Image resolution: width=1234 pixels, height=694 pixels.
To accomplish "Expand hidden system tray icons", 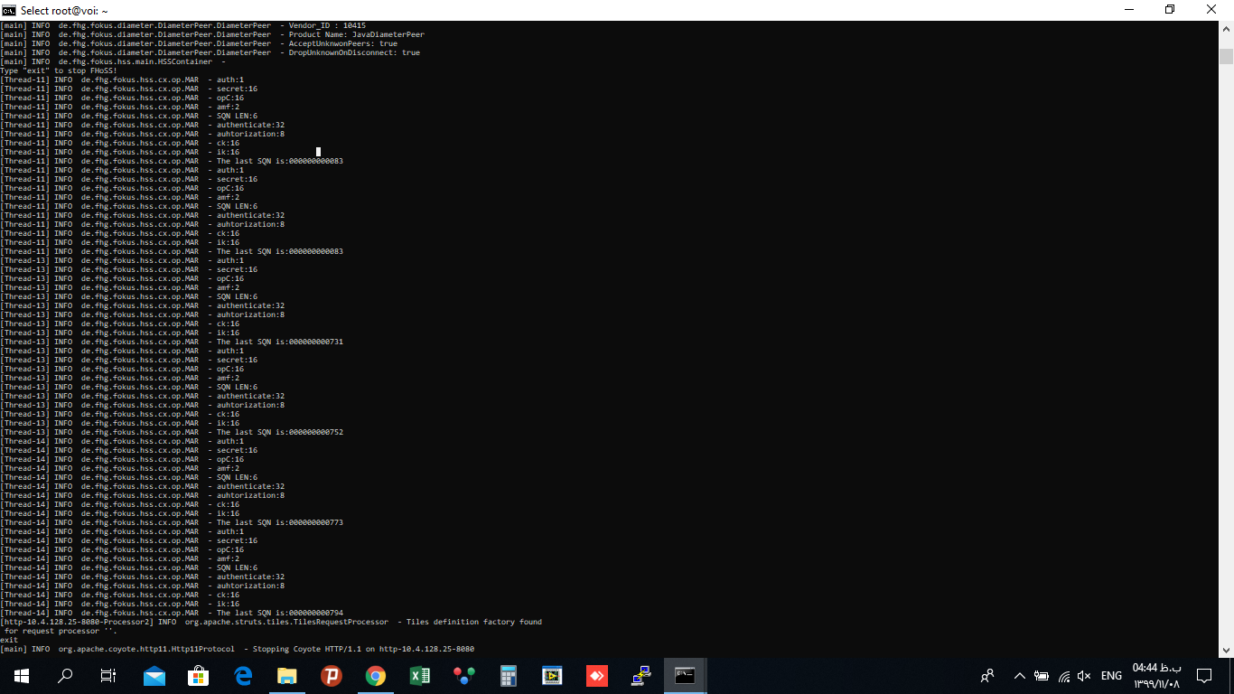I will pos(1018,675).
